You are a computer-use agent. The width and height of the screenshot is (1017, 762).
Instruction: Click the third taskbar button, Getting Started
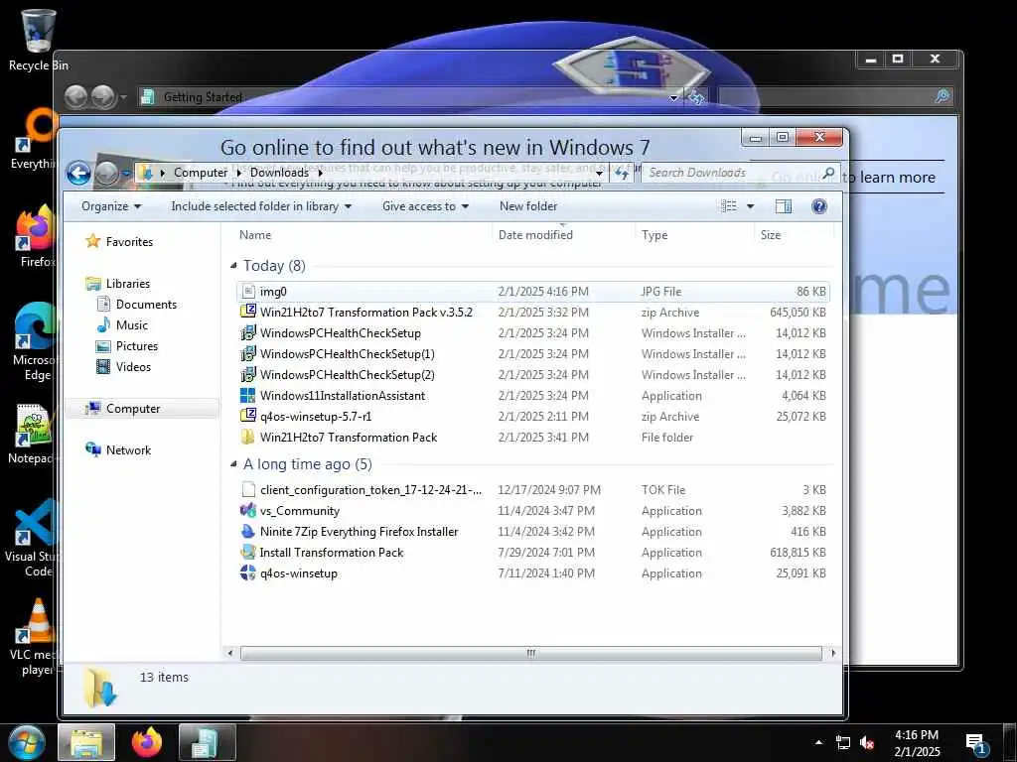(207, 742)
